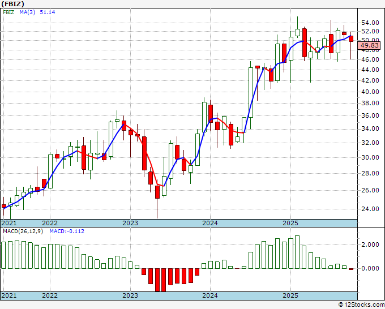Screen dimensions: 385x309
Task: Click the 0.000 MACD axis label
Action: (x=370, y=268)
